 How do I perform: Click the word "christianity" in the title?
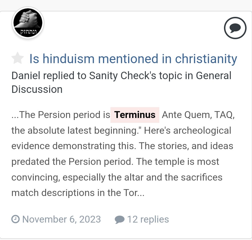206,59
